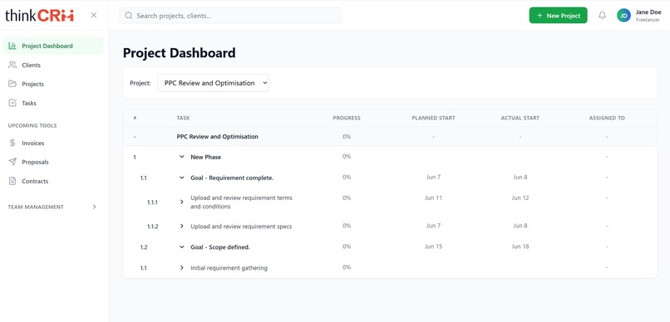670x322 pixels.
Task: Click Jane Doe user name
Action: pos(648,12)
